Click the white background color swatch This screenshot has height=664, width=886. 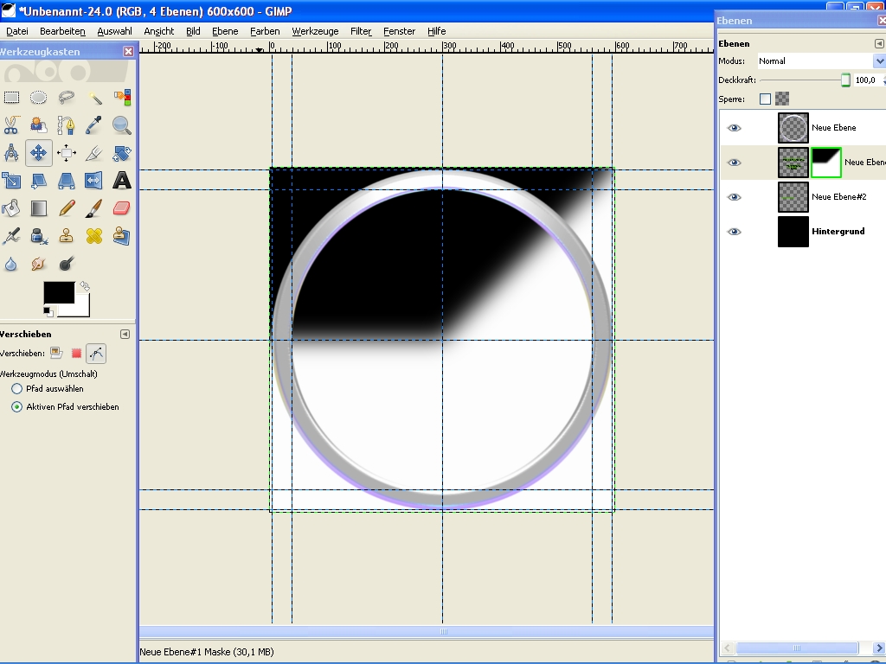pyautogui.click(x=82, y=309)
